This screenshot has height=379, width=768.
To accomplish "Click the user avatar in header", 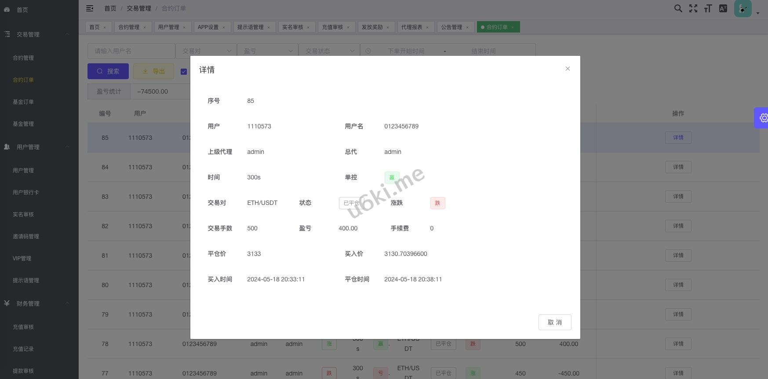I will point(743,8).
